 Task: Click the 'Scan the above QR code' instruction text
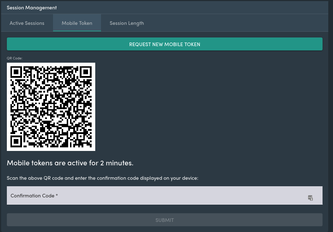coord(102,178)
